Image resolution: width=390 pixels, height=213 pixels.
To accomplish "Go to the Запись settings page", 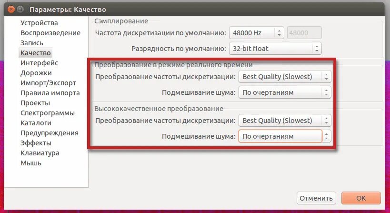I will point(32,43).
